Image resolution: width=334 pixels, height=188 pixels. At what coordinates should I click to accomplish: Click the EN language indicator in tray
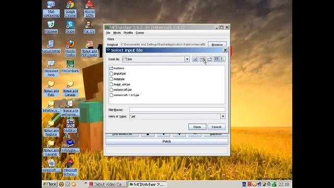tap(244, 184)
